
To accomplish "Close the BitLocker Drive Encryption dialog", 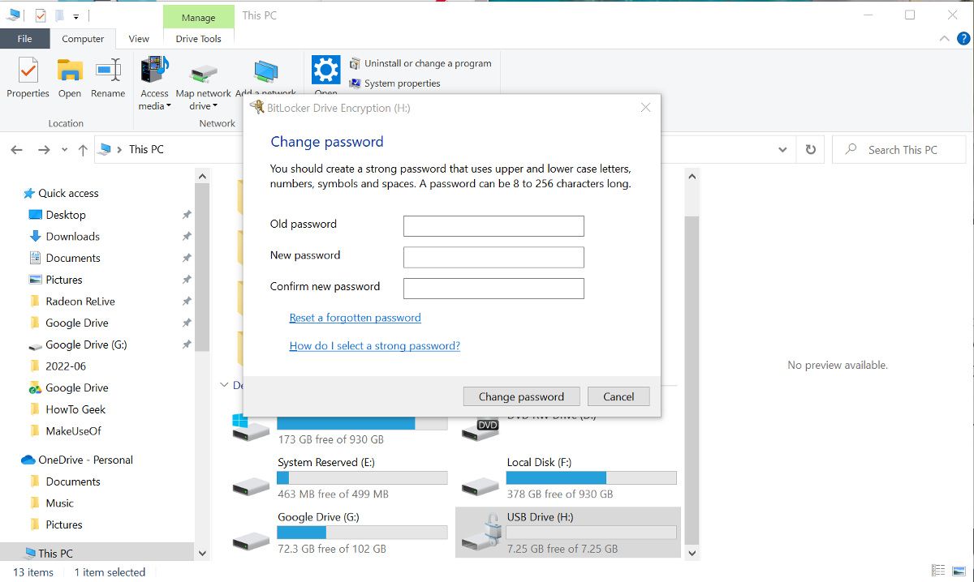I will pos(645,108).
